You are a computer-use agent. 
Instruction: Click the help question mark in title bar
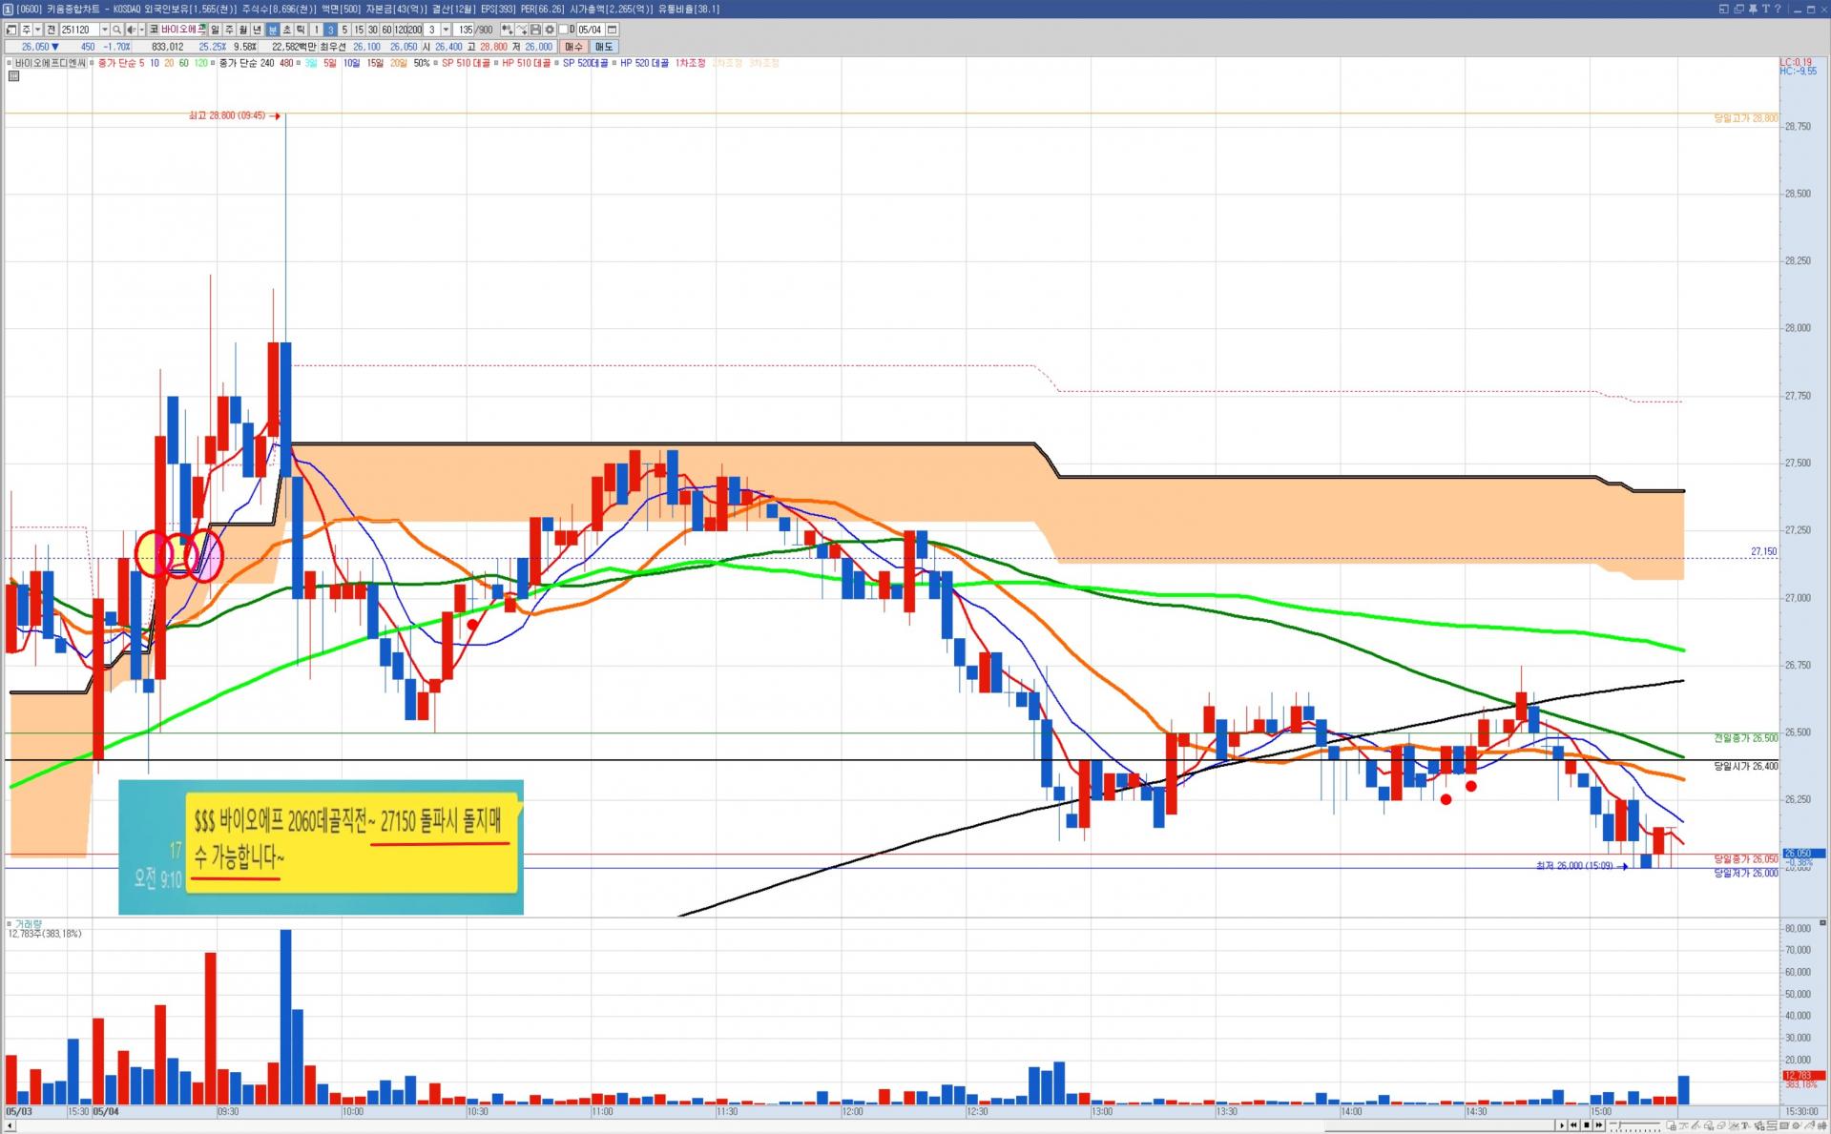pyautogui.click(x=1779, y=9)
